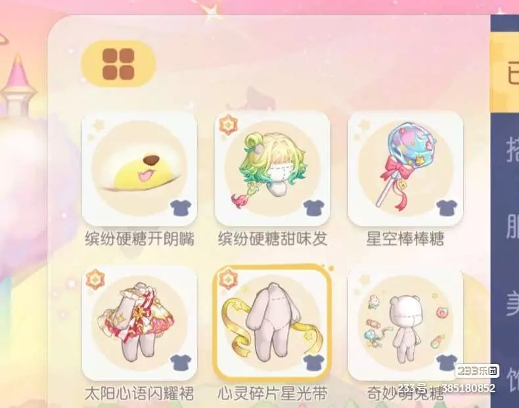
Task: Open the four-square grid category button
Action: pos(118,64)
